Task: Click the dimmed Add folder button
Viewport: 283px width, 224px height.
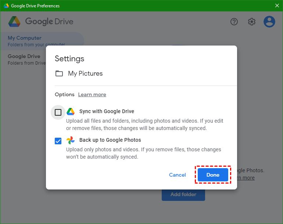Action: pyautogui.click(x=183, y=195)
